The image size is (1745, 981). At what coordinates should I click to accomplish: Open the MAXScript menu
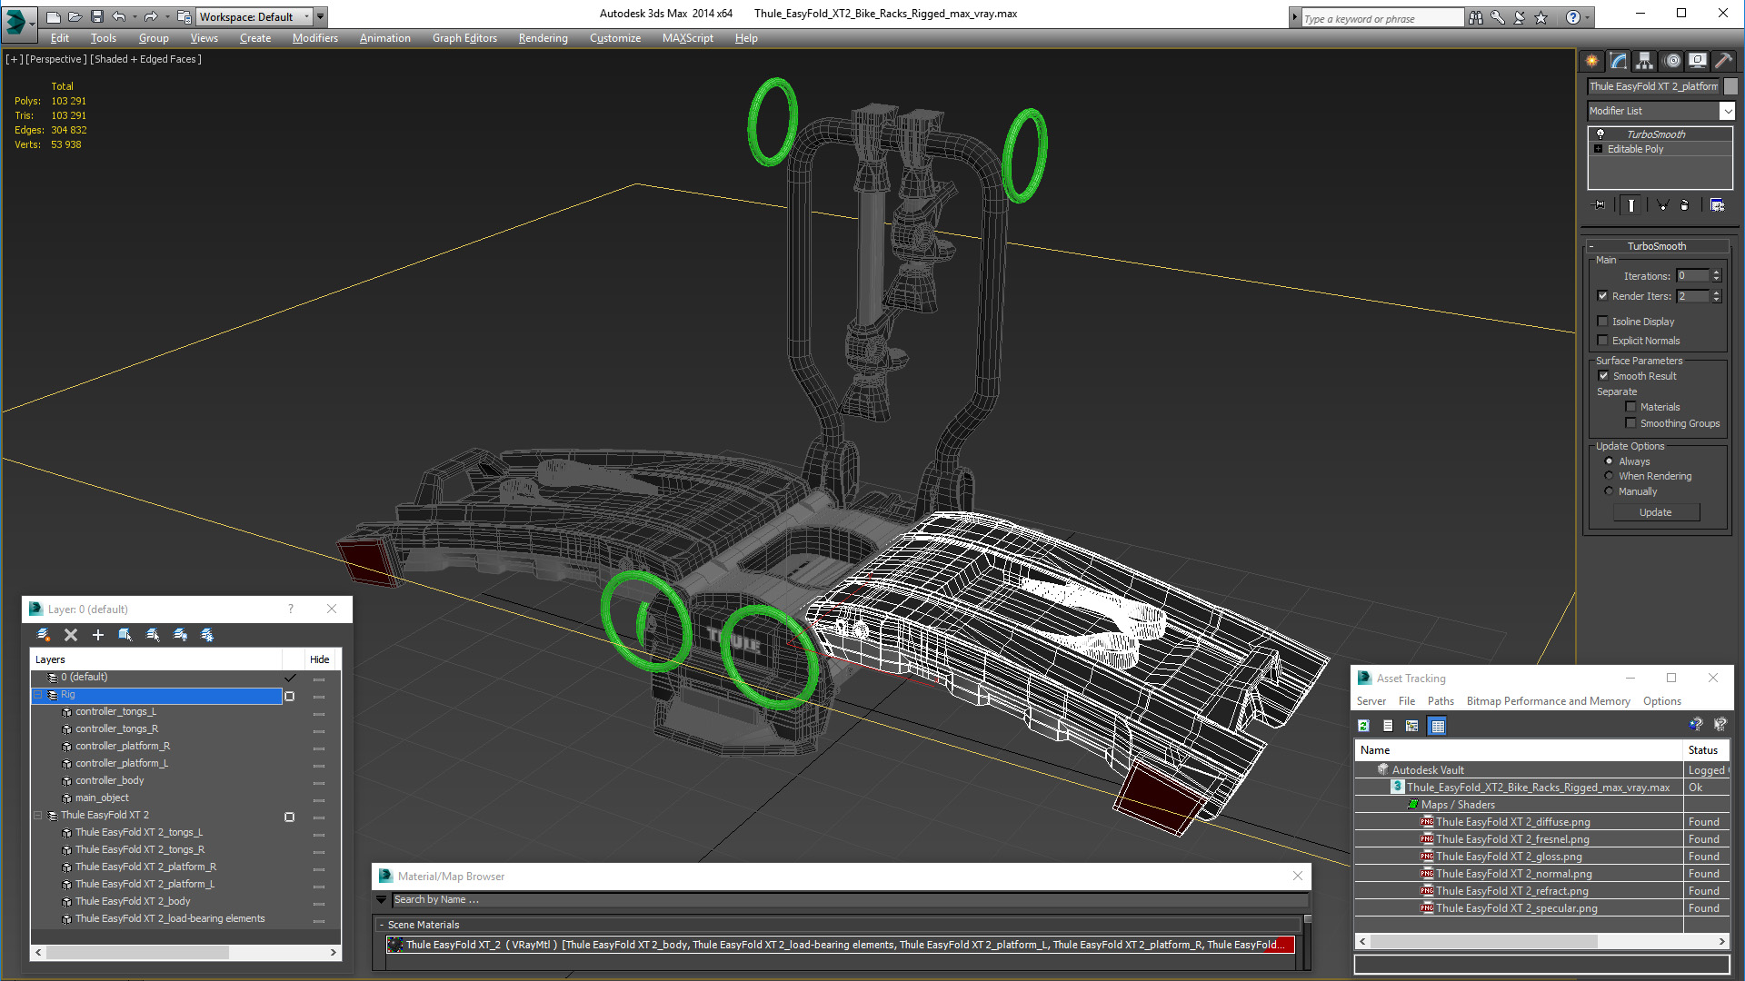point(687,38)
